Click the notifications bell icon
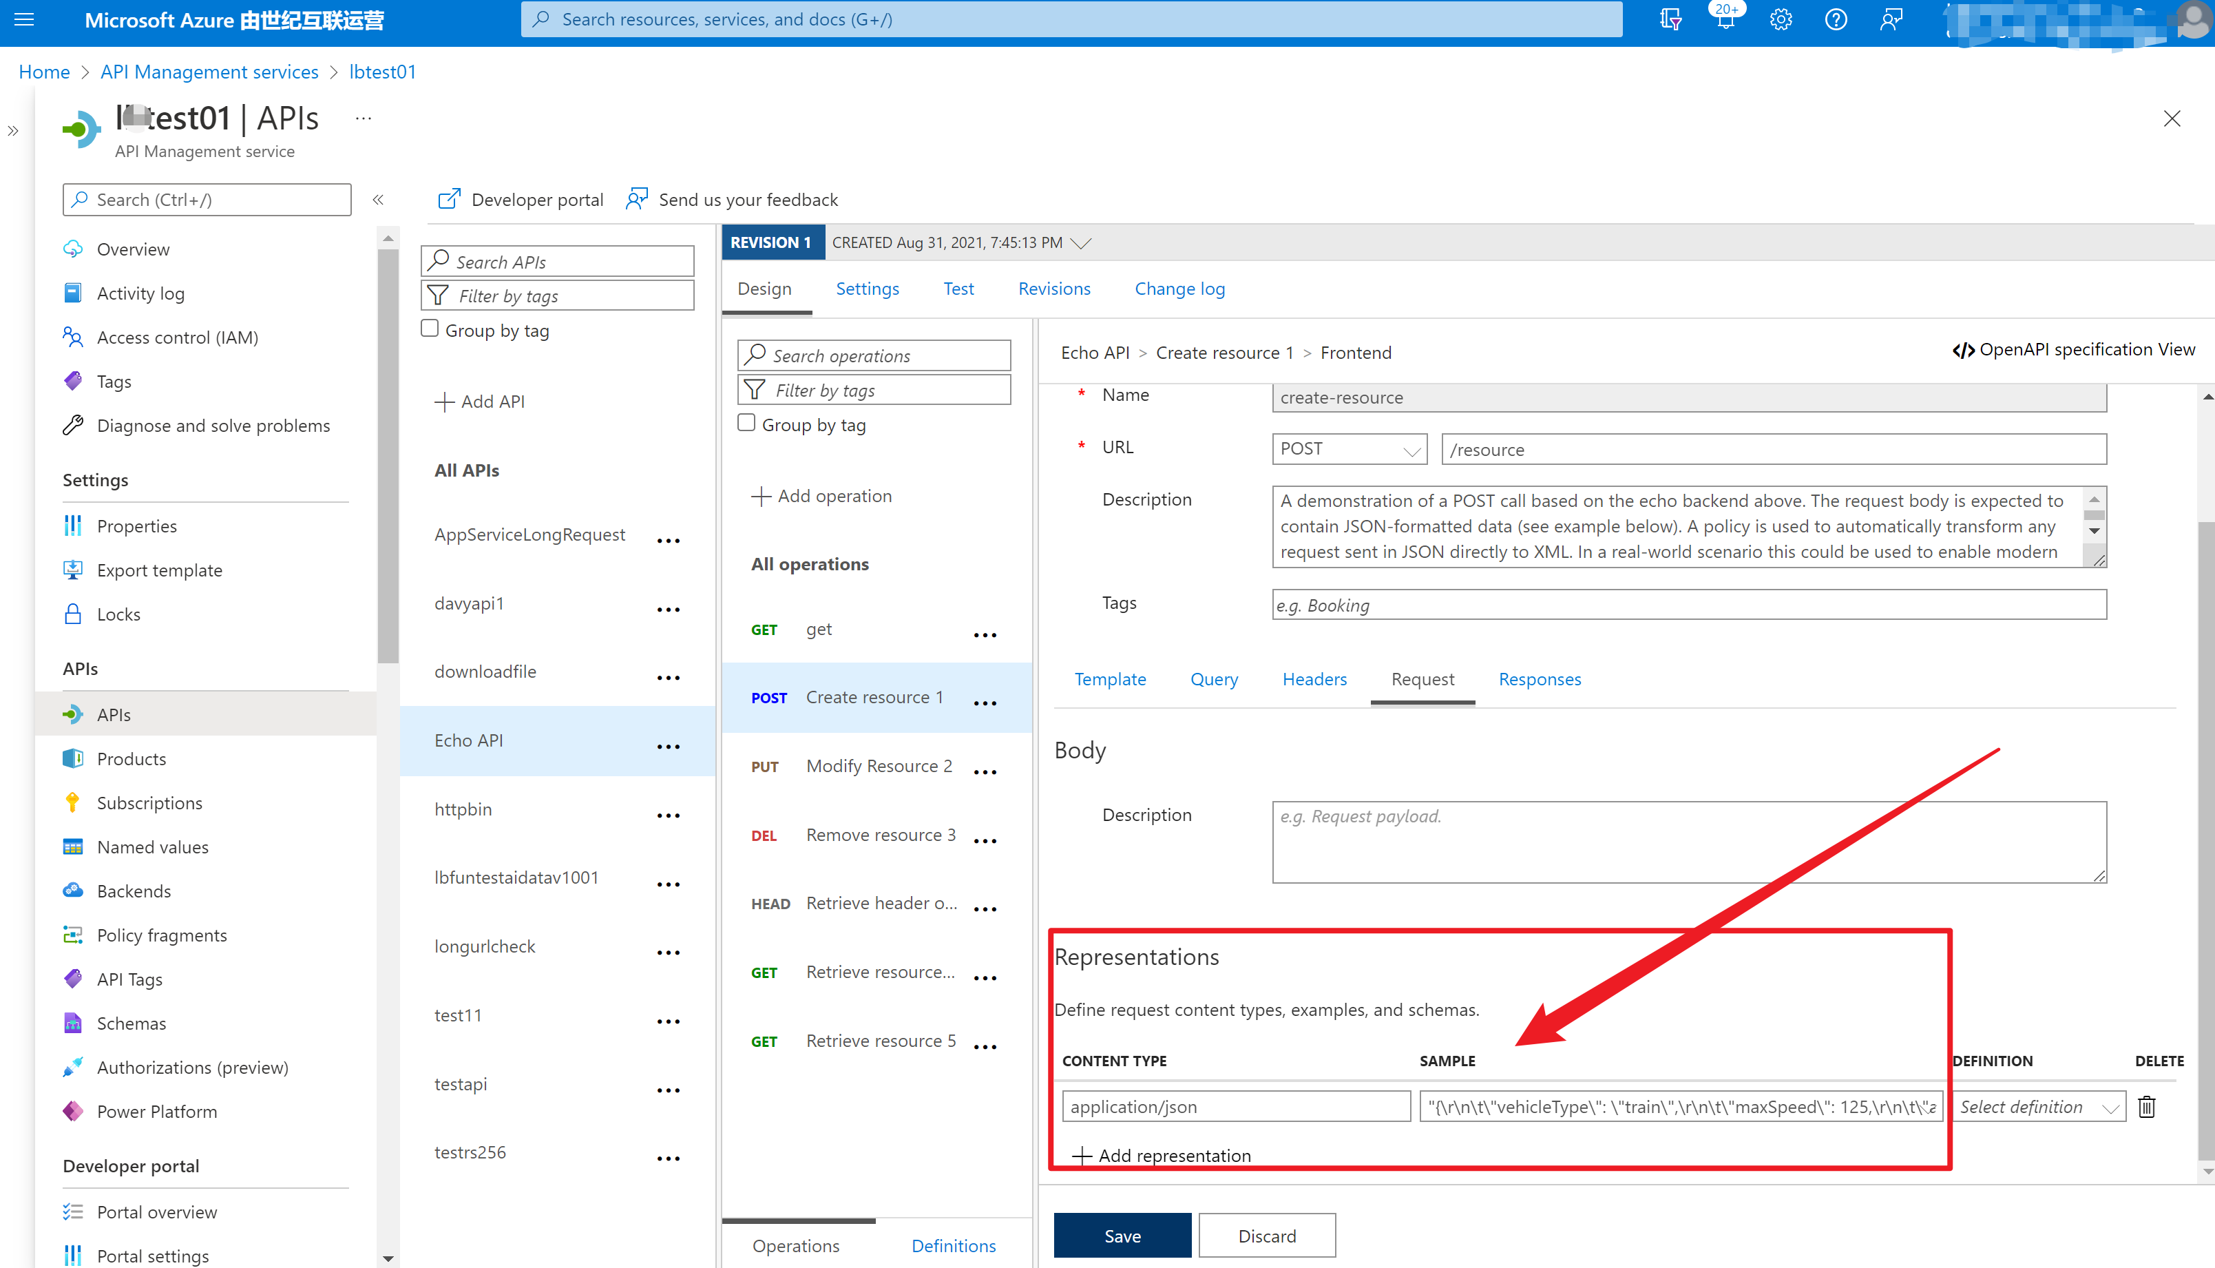The width and height of the screenshot is (2215, 1268). [x=1725, y=19]
